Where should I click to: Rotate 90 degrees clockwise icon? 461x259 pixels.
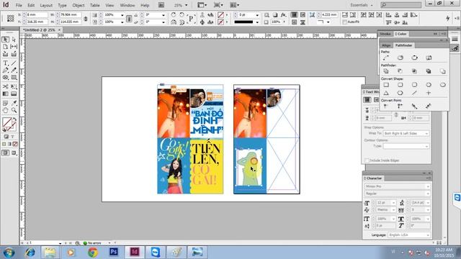coord(174,14)
